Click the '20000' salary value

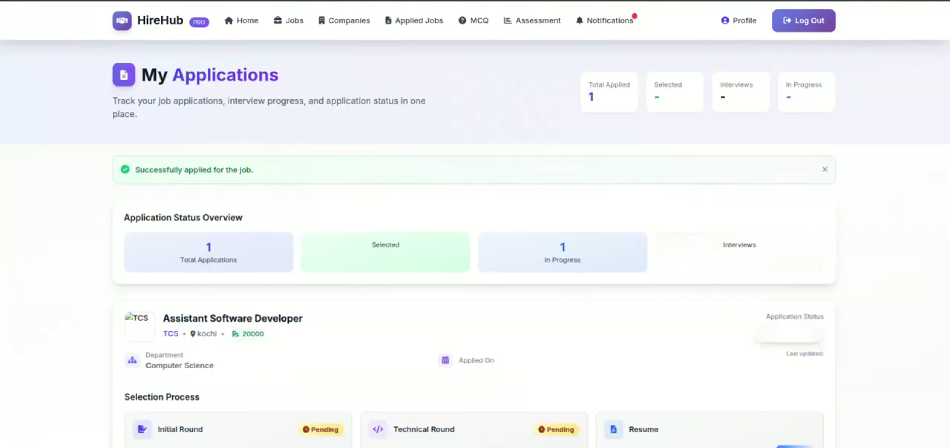253,334
